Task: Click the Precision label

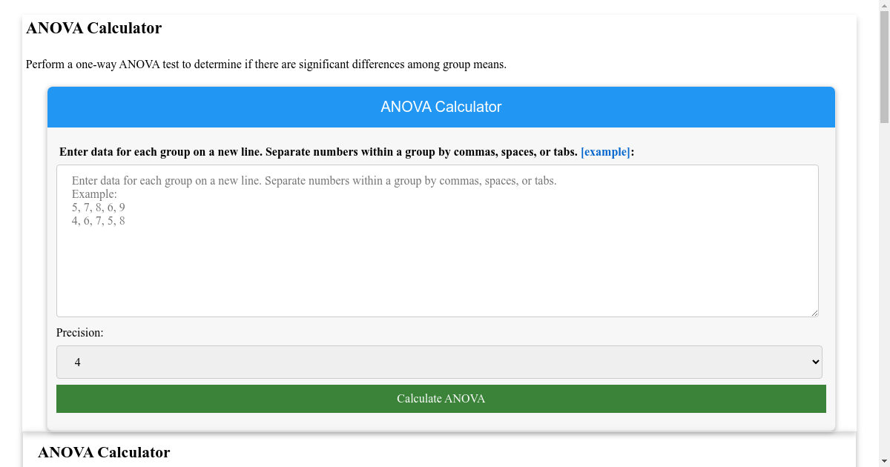Action: (79, 333)
